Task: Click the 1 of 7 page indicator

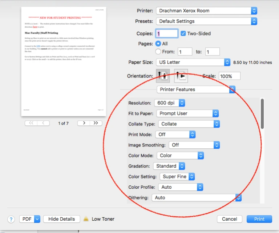Action: [63, 123]
